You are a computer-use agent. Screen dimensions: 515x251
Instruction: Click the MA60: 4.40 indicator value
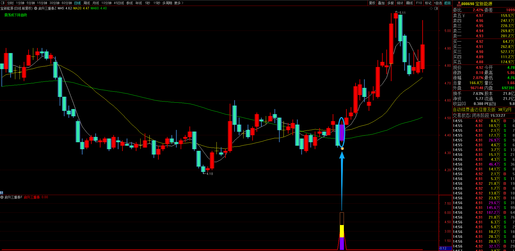click(x=98, y=8)
